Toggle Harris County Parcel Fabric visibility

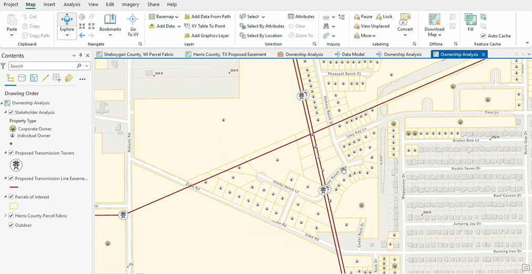click(11, 216)
